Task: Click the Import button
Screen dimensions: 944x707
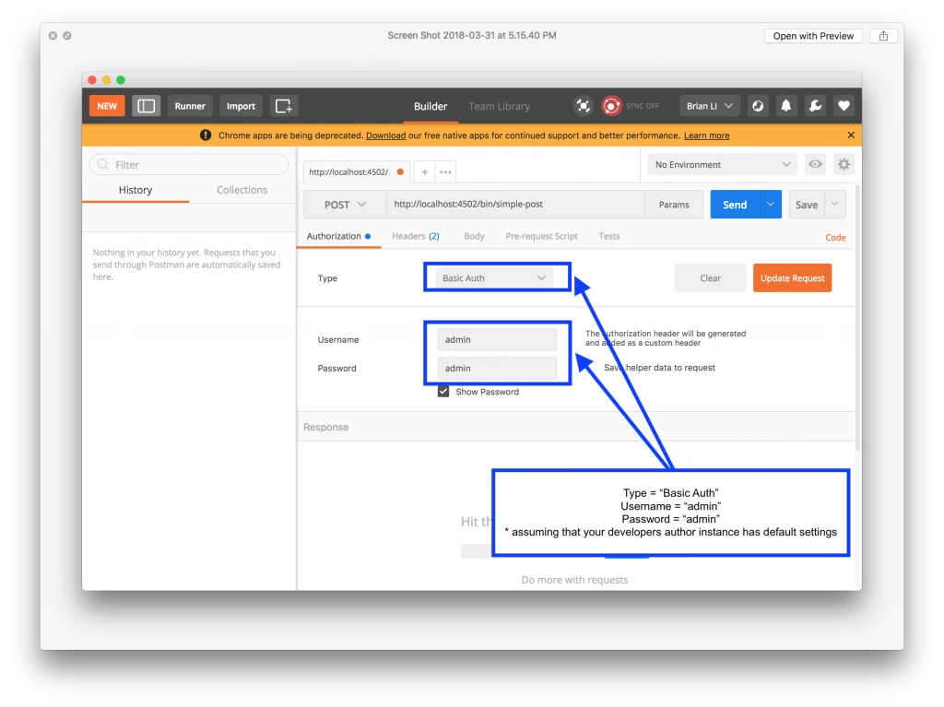Action: [x=241, y=106]
